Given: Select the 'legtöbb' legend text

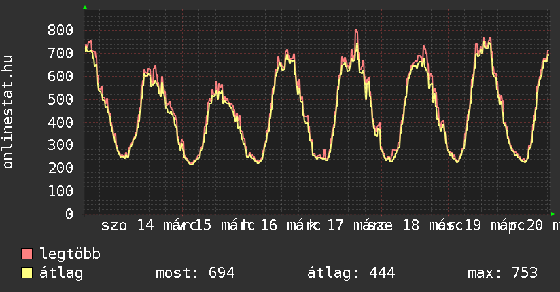Looking at the screenshot, I should point(71,254).
